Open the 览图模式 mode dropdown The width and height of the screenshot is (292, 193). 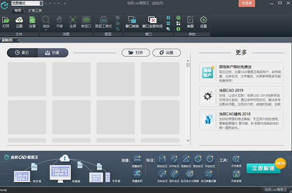pyautogui.click(x=27, y=3)
